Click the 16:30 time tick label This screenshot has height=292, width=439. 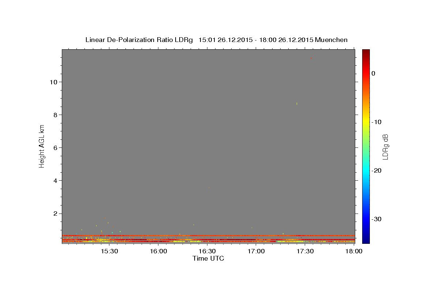click(x=207, y=251)
